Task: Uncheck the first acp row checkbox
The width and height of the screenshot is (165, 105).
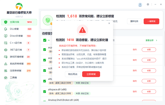Action: [45, 49]
